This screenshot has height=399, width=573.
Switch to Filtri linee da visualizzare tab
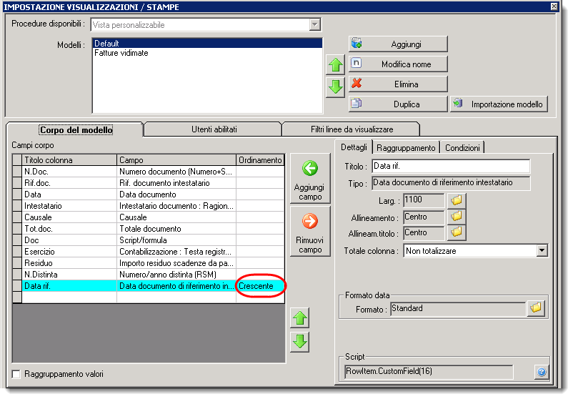(352, 129)
